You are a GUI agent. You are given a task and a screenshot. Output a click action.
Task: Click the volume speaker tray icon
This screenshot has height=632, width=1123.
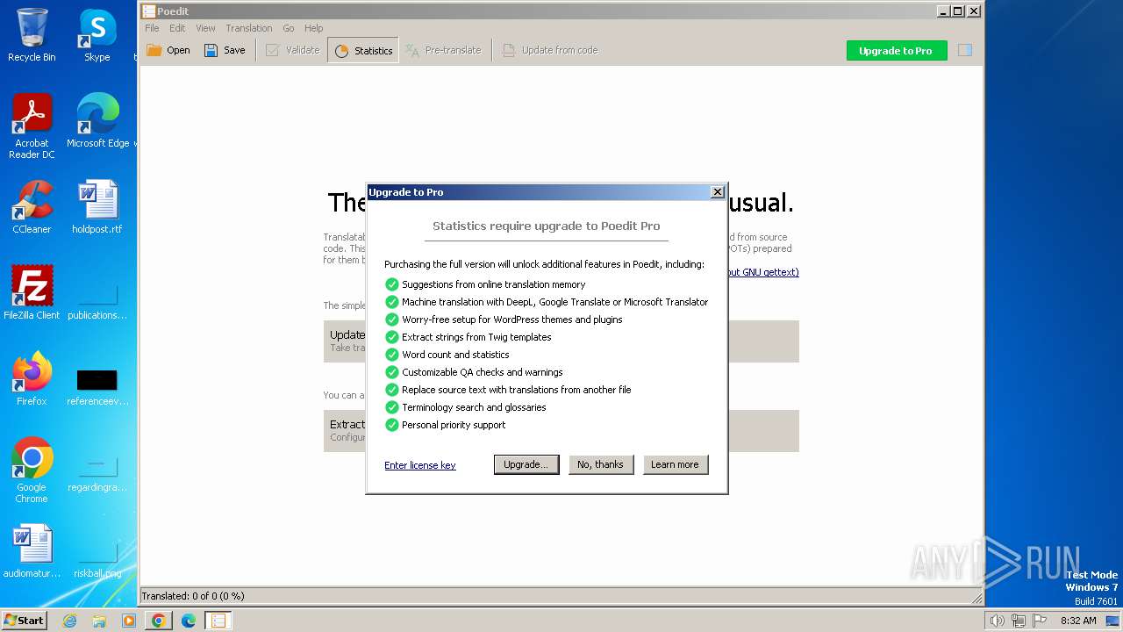click(997, 621)
